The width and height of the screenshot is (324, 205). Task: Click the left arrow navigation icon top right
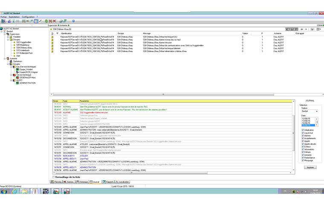302,29
